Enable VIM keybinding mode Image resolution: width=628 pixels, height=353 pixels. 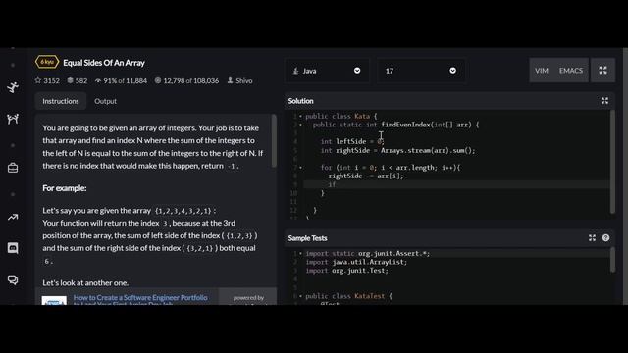pyautogui.click(x=542, y=70)
